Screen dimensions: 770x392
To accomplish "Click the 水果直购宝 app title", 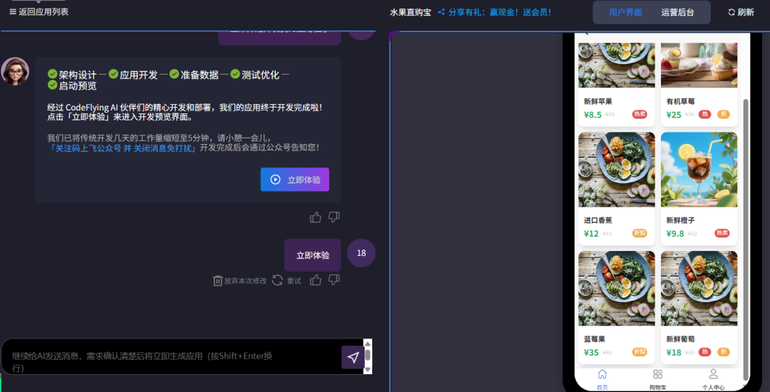I will pyautogui.click(x=411, y=12).
